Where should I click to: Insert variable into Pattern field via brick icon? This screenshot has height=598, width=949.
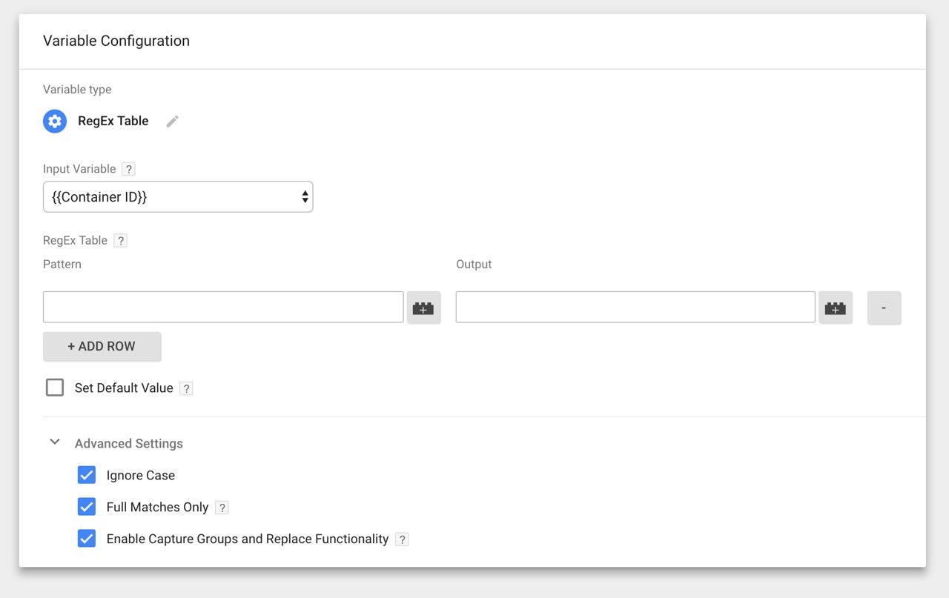(x=423, y=308)
